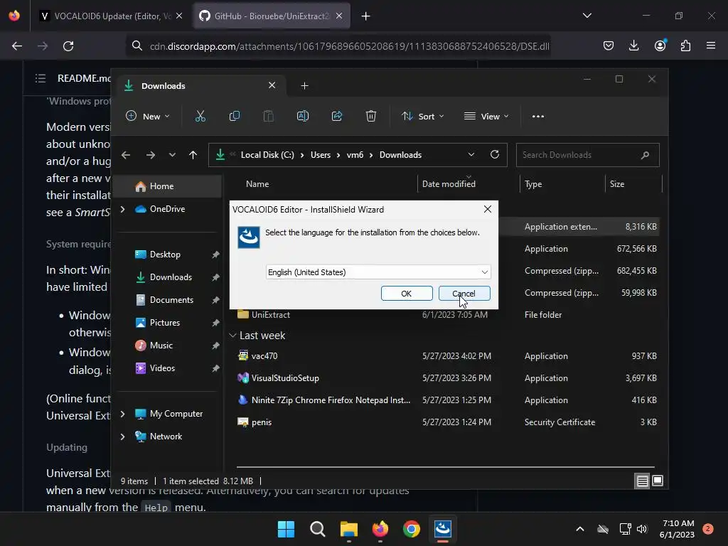
Task: Reload the Firefox page
Action: coord(68,46)
